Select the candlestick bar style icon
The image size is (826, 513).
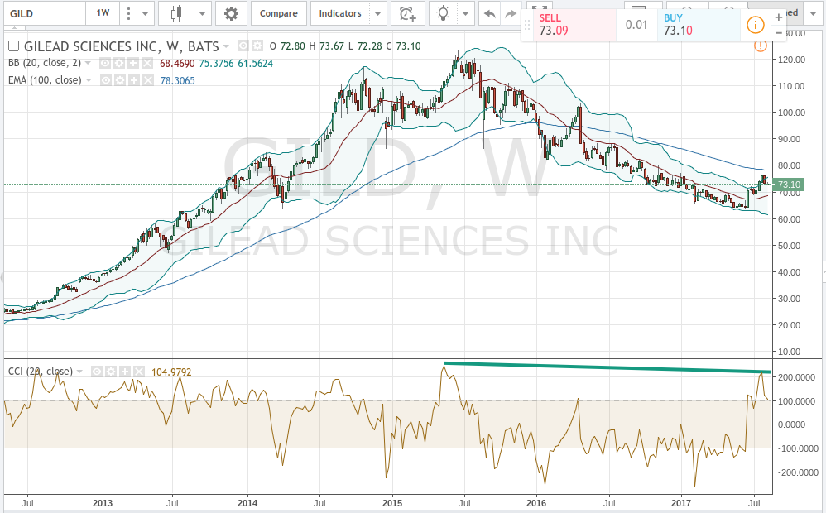[176, 14]
